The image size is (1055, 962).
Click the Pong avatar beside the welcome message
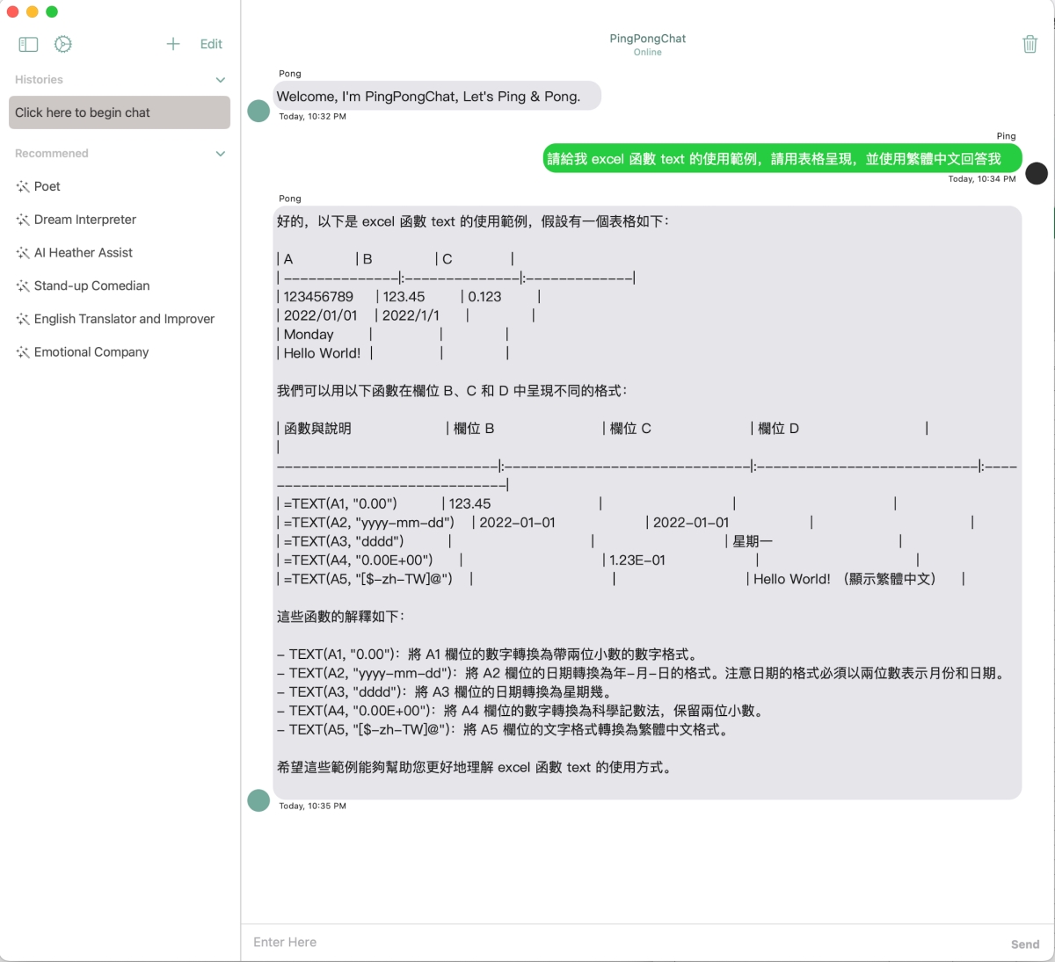coord(258,111)
